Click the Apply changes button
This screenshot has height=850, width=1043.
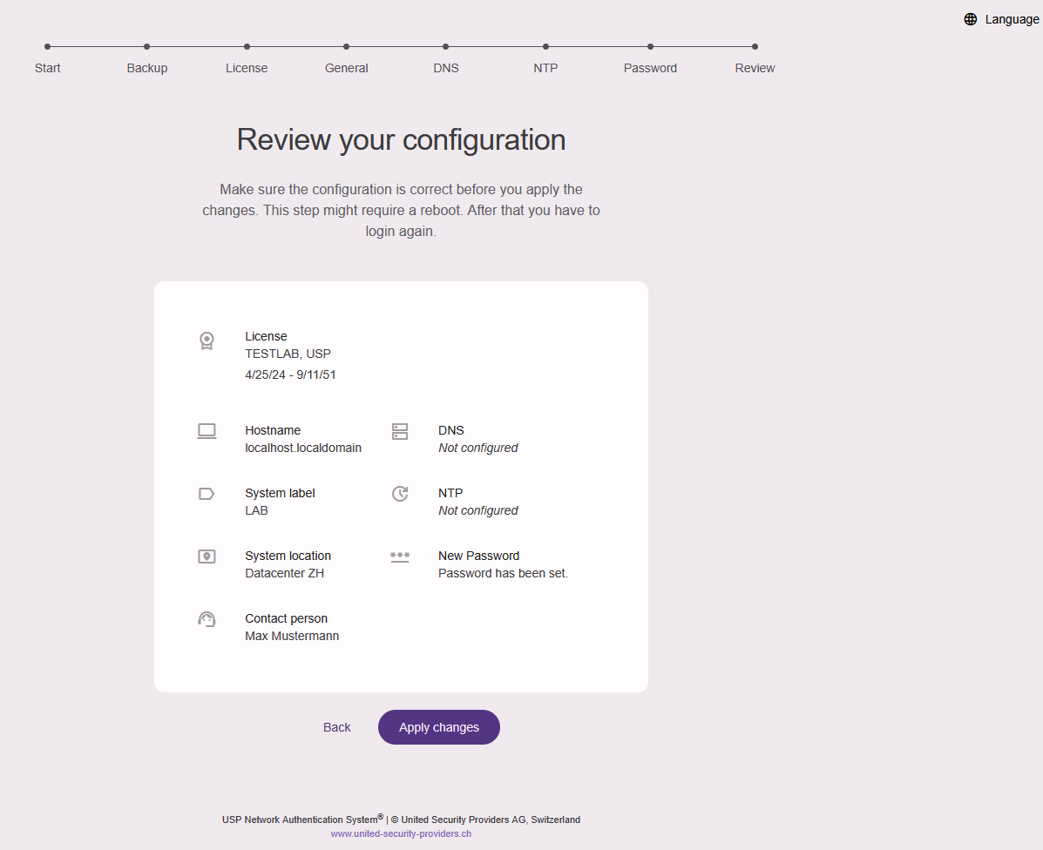point(438,727)
